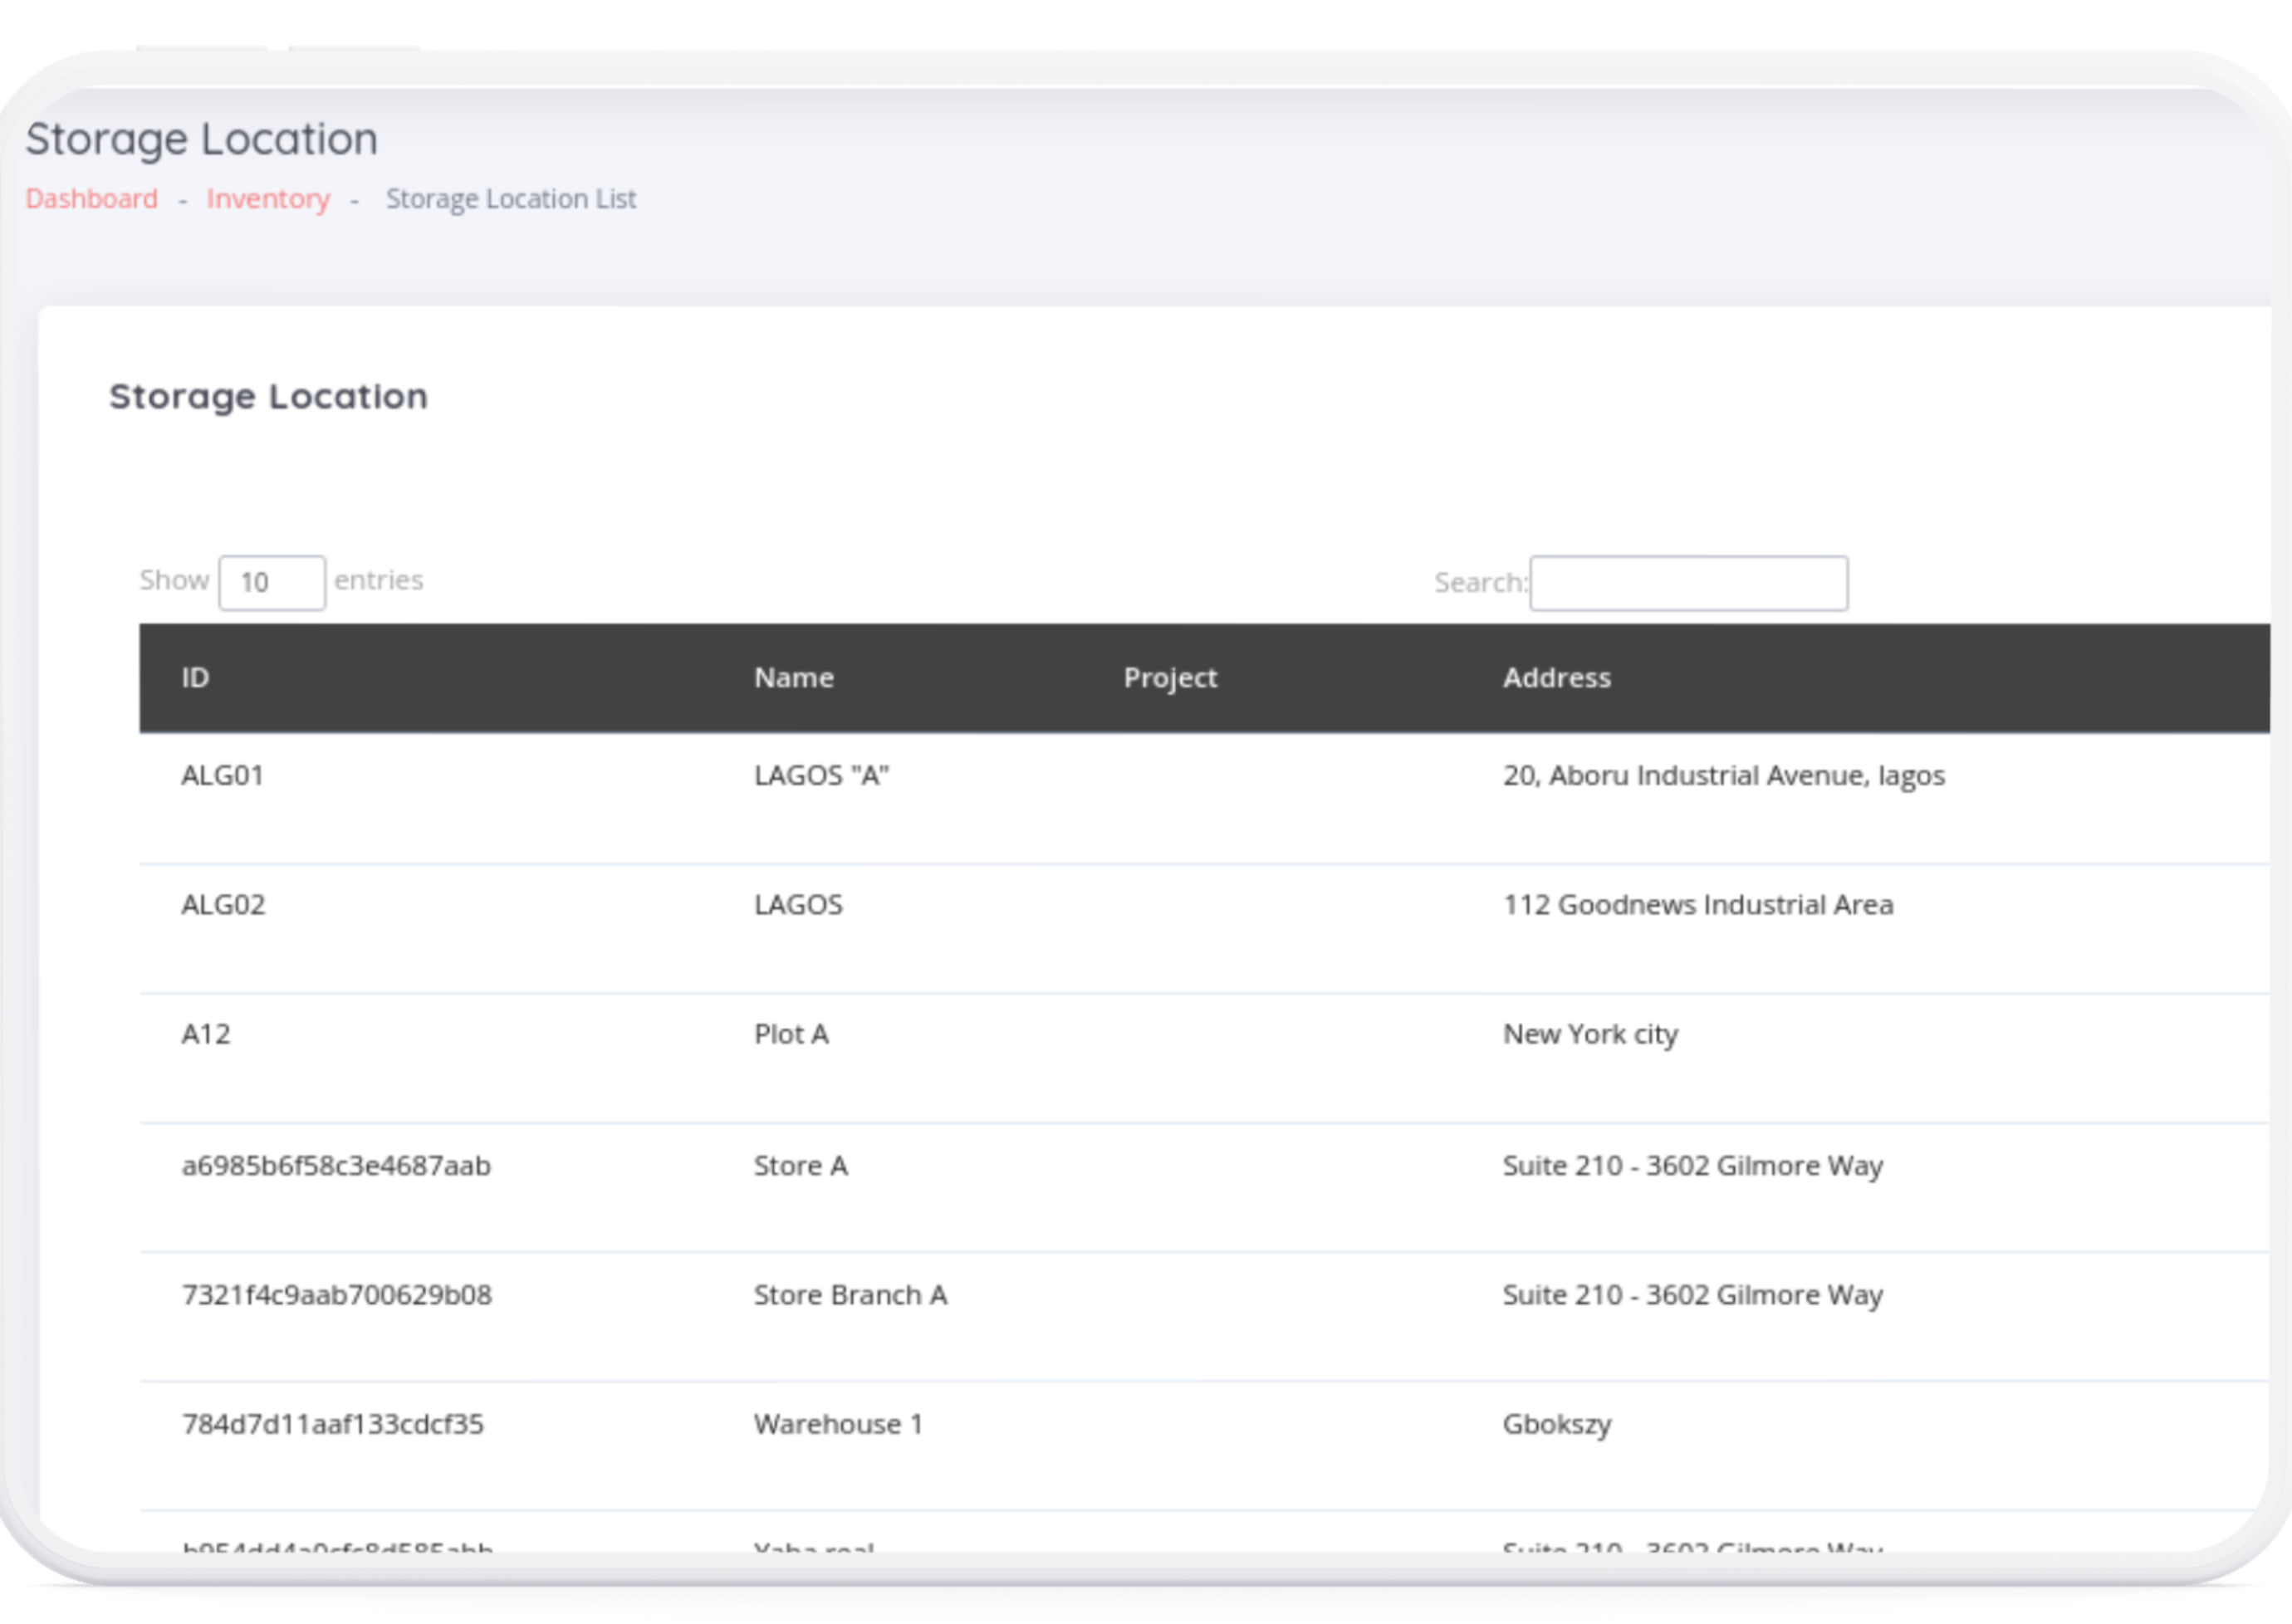Click the Warehouse 1 name cell
This screenshot has height=1624, width=2292.
coord(838,1424)
